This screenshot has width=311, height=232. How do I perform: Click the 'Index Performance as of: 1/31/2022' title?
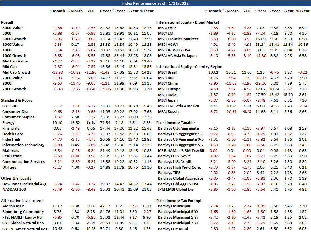[x=155, y=3]
